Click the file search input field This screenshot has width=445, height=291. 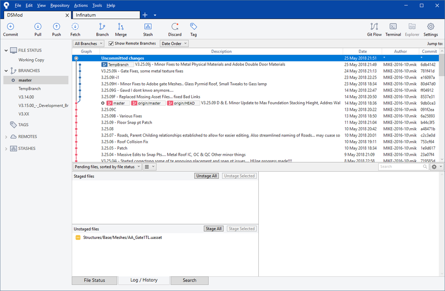pyautogui.click(x=400, y=167)
